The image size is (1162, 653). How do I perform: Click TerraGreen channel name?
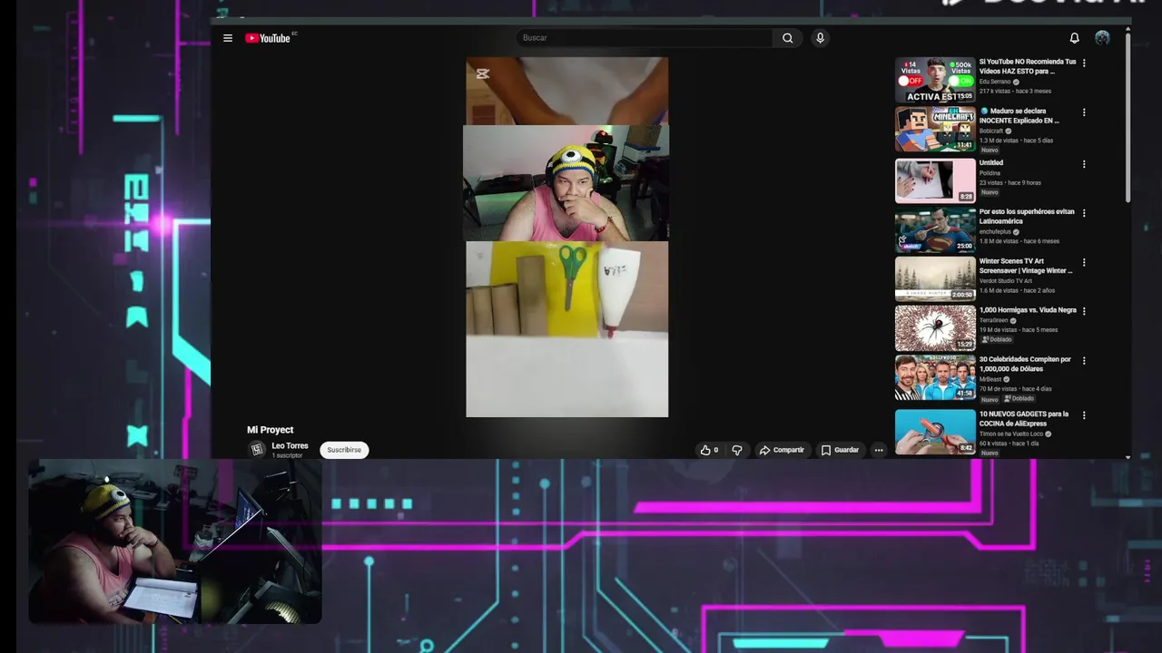pyautogui.click(x=994, y=320)
